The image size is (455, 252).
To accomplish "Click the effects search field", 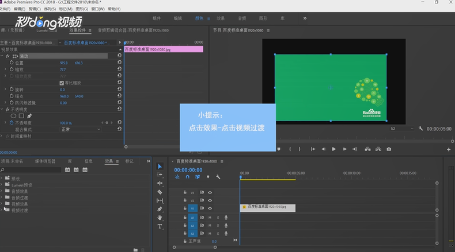I will pyautogui.click(x=31, y=170).
